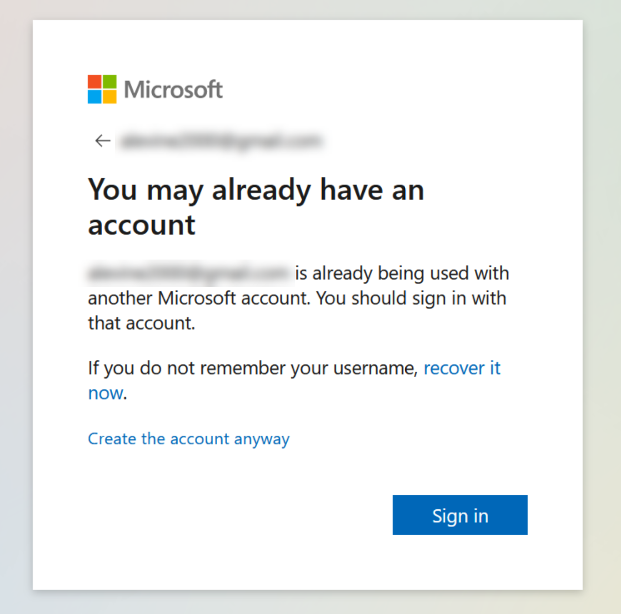Click the blue Sign in button
The width and height of the screenshot is (621, 614).
[x=460, y=515]
